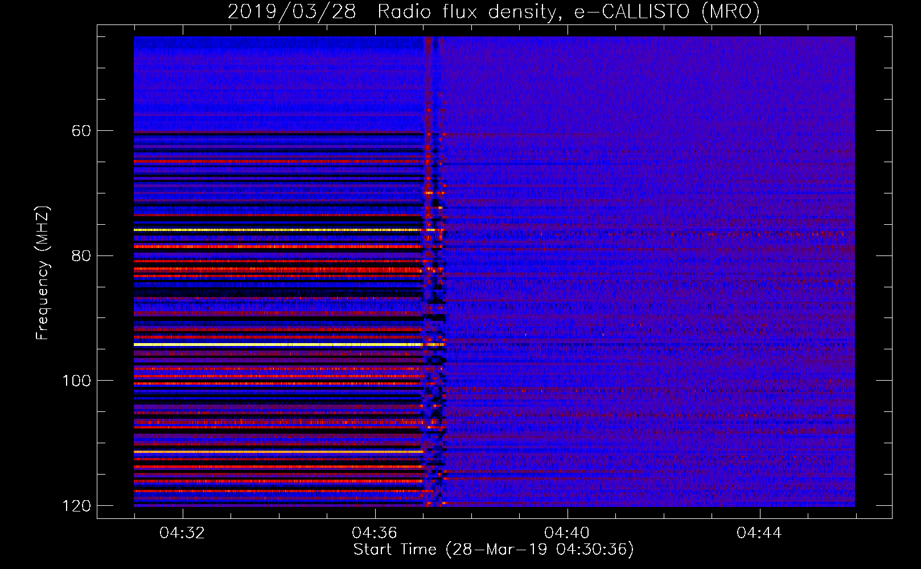Click the 80 frequency tick label
This screenshot has height=569, width=921.
81,255
